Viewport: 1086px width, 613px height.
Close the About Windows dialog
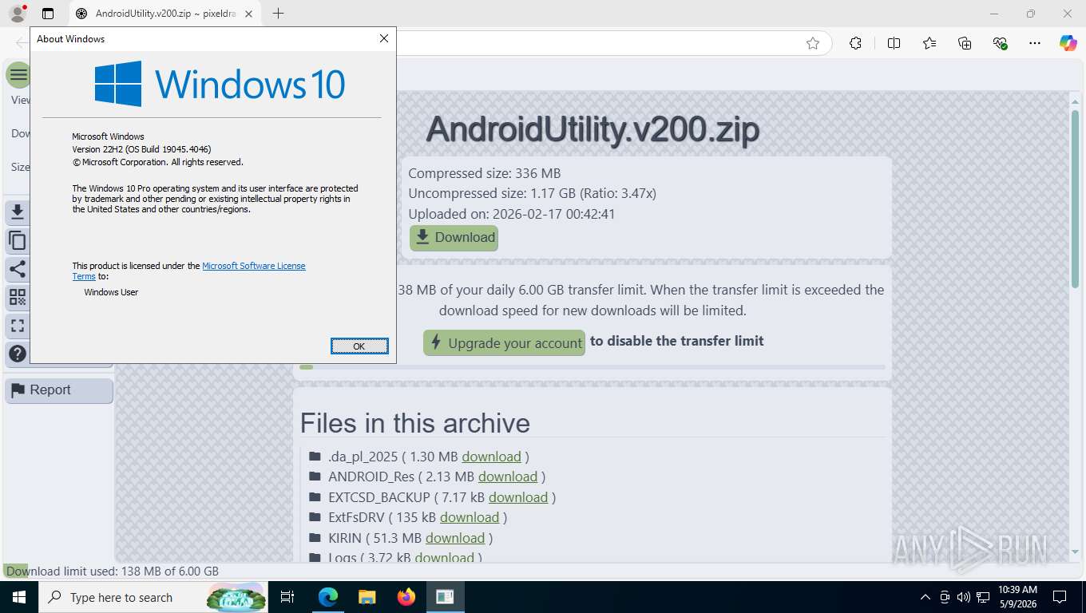[x=384, y=38]
